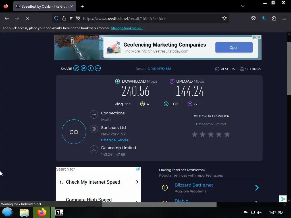291x218 pixels.
Task: Click the Datacamp Limited provider user icon
Action: [94, 149]
